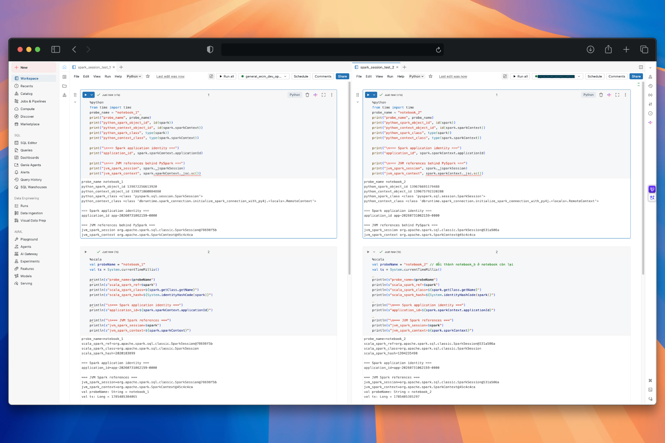The image size is (665, 443).
Task: Click the purple chat widget icon
Action: click(652, 189)
